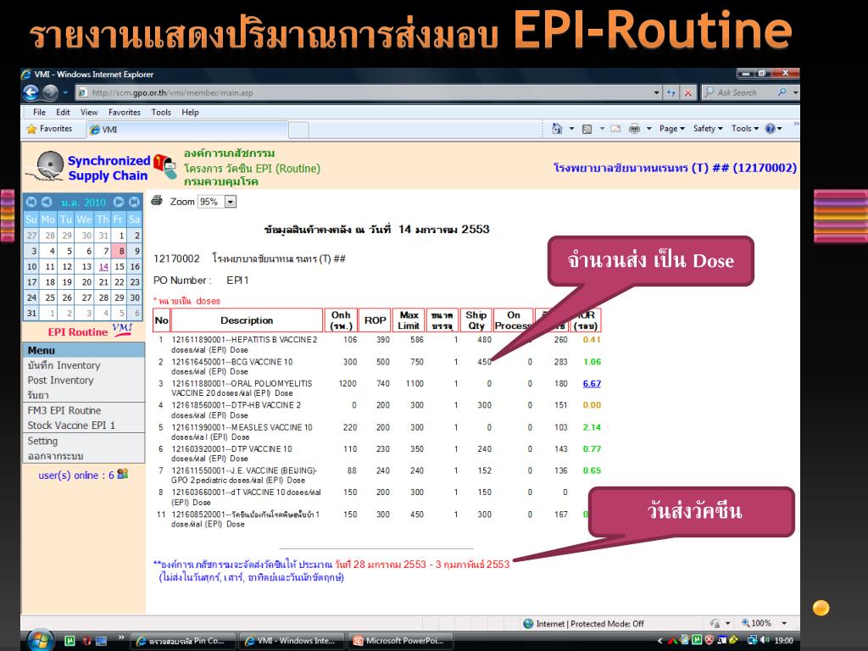Open the address bar history dropdown

(657, 92)
